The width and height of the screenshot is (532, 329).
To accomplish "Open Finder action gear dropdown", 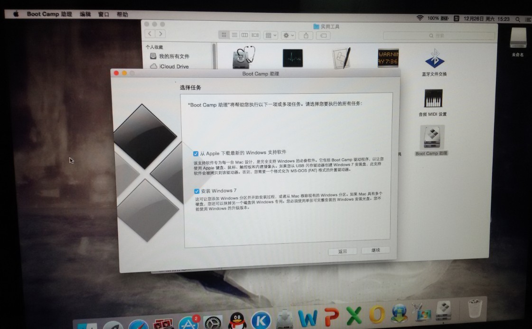I will (289, 35).
